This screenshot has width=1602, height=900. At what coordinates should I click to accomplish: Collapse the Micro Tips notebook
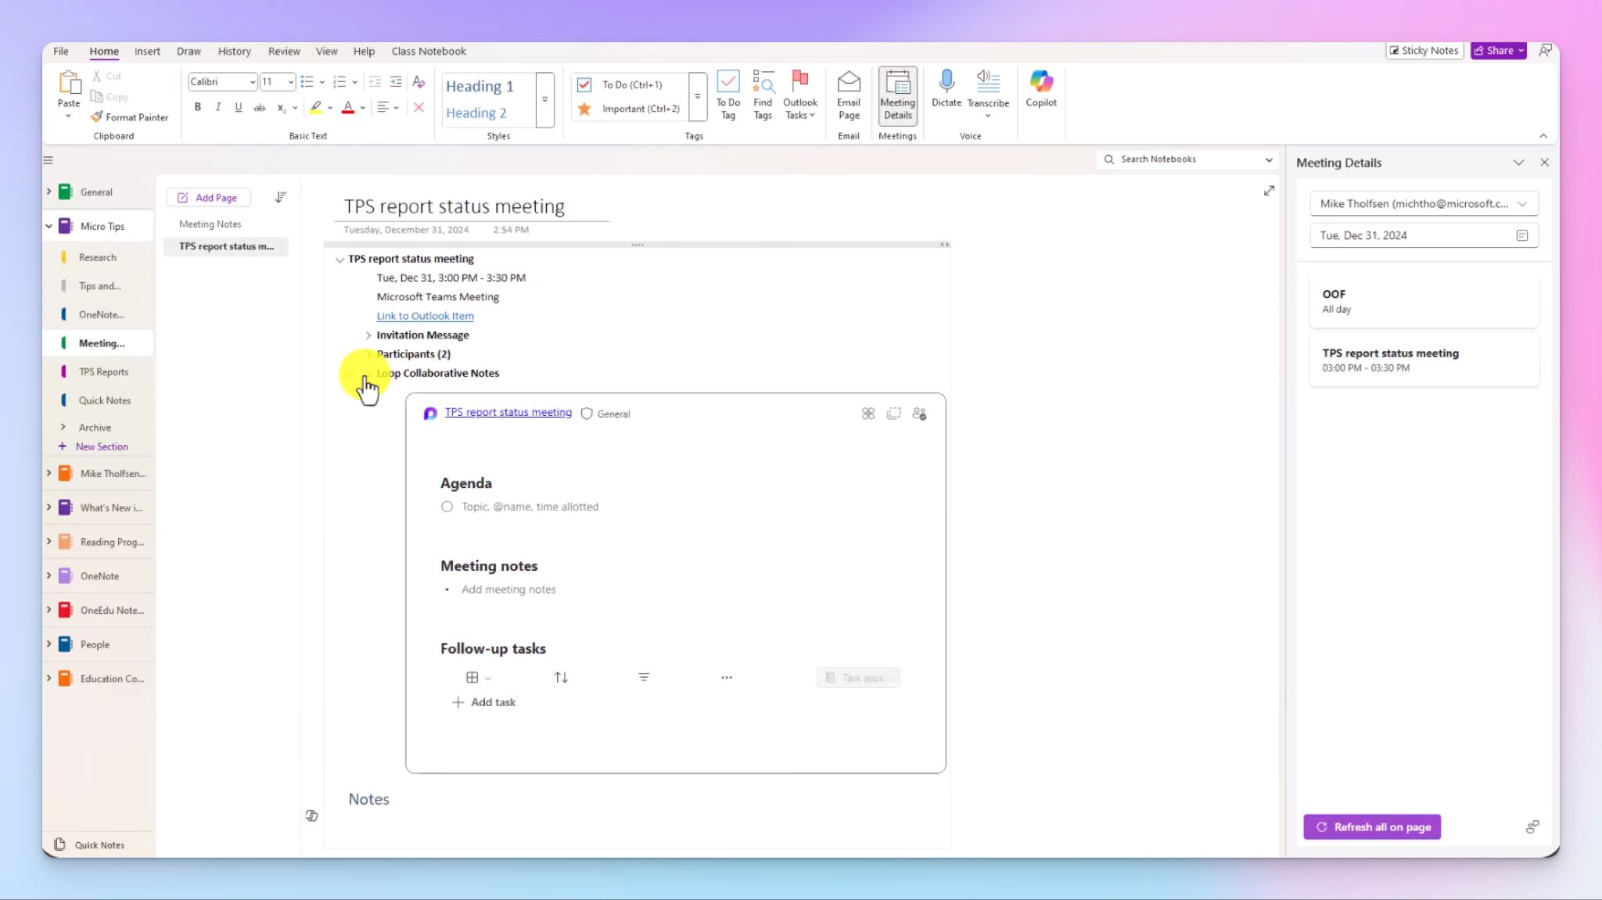(48, 226)
